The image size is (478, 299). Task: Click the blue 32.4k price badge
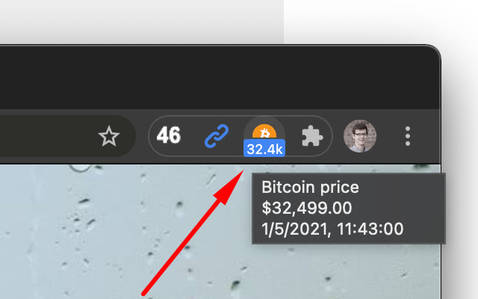[264, 149]
